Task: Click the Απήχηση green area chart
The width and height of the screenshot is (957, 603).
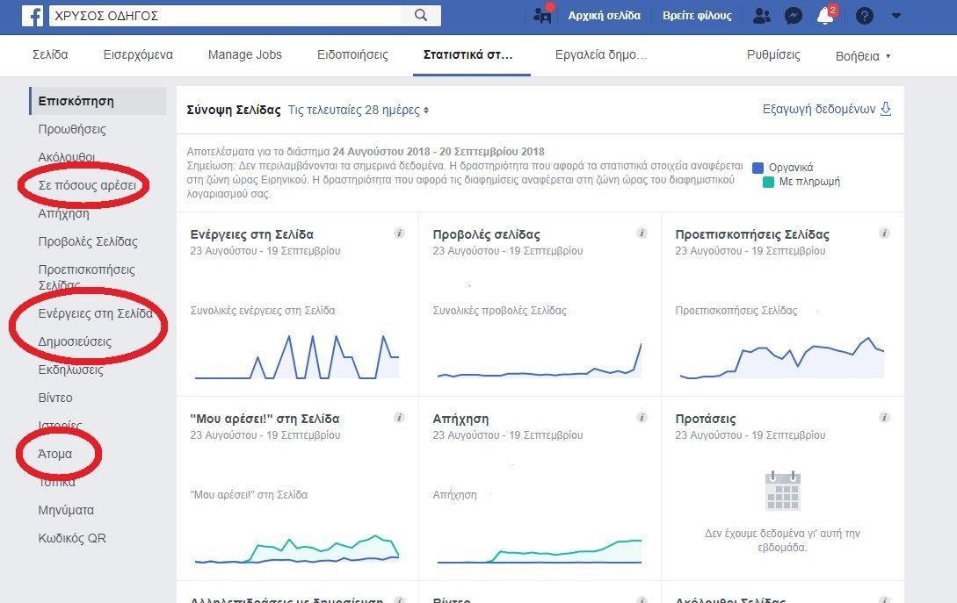Action: tap(540, 551)
